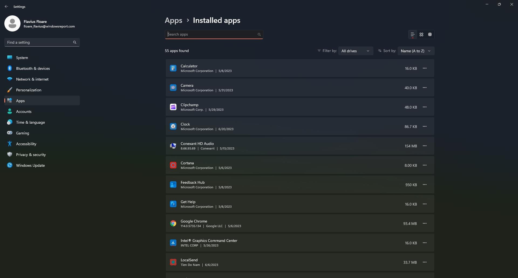
Task: Click the Intel Graphics Command Center icon
Action: click(x=173, y=243)
